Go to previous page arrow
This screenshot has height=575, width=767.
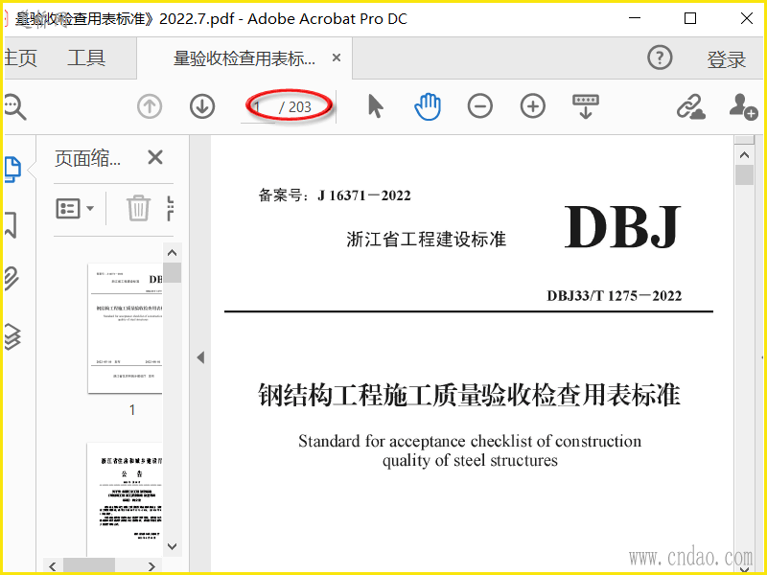pyautogui.click(x=150, y=106)
